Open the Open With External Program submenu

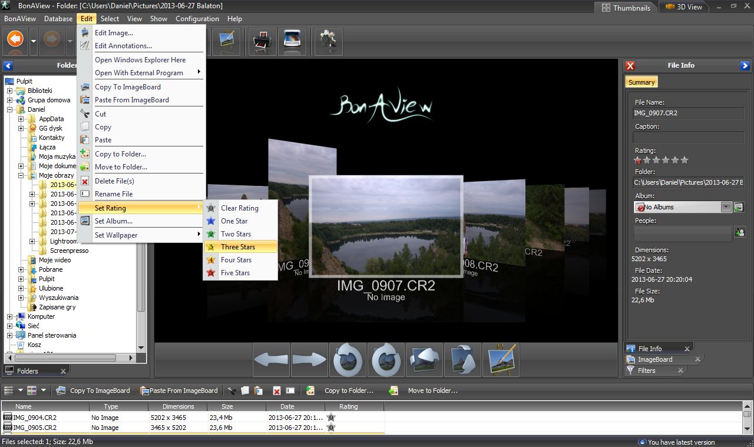141,73
